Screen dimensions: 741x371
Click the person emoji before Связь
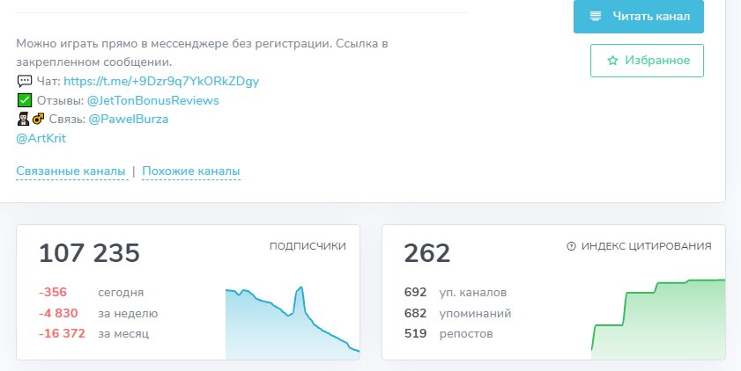click(23, 120)
